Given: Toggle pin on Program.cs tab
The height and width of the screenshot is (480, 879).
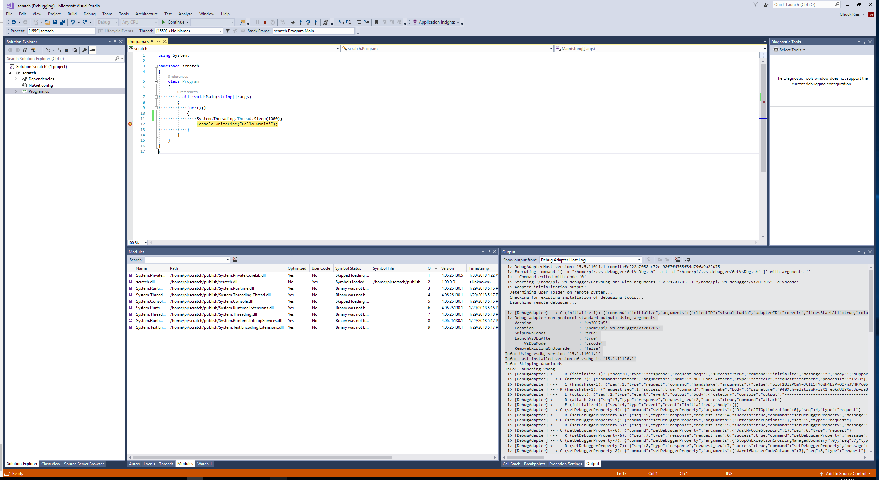Looking at the screenshot, I should point(158,41).
